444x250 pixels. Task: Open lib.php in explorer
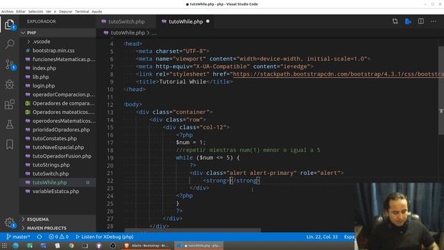point(58,77)
